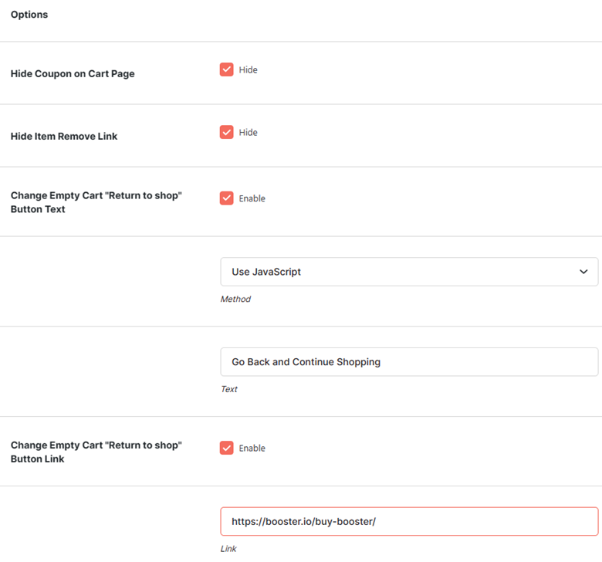Focus the booster.io buy-booster link field
This screenshot has width=602, height=562.
point(409,521)
